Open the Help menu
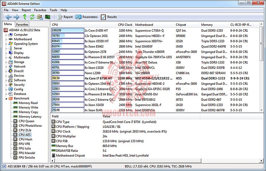 pos(64,10)
